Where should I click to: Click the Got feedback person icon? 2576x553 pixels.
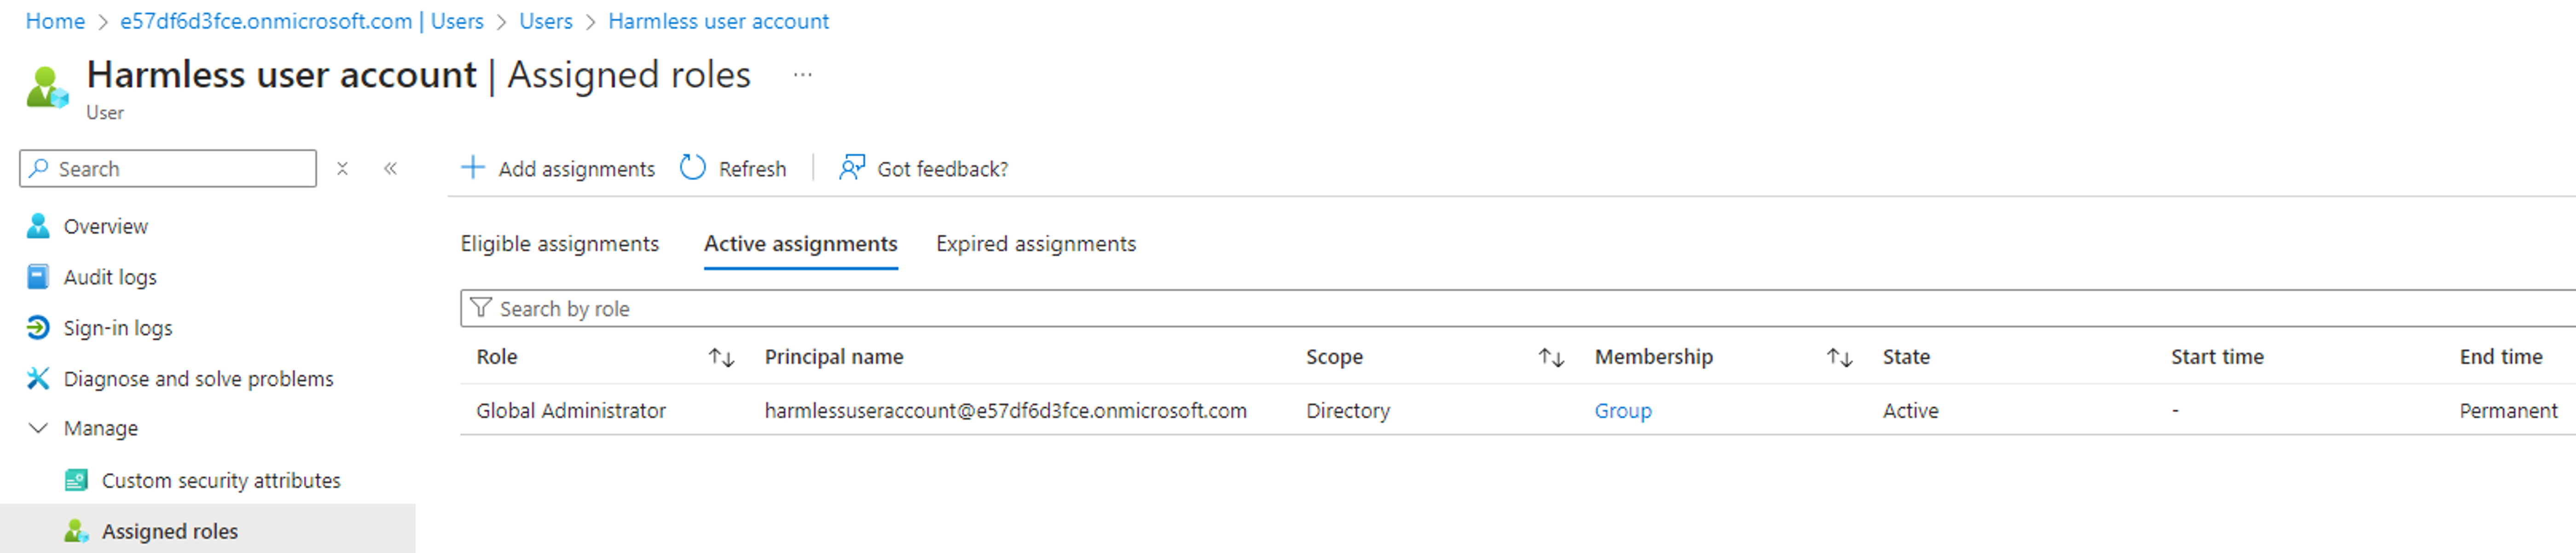click(851, 168)
